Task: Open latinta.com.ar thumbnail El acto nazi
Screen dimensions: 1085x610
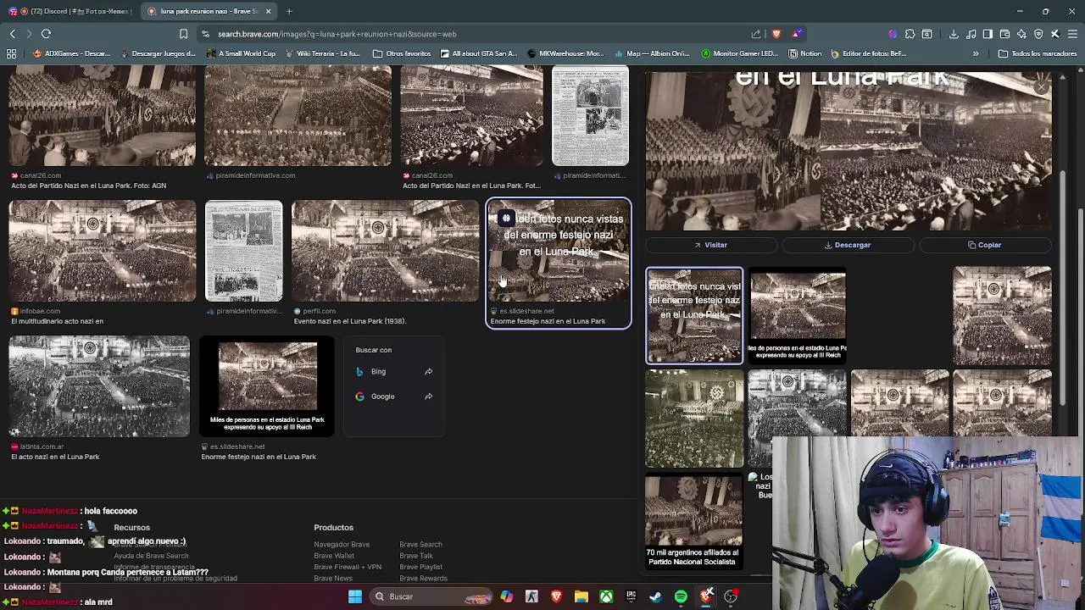Action: coord(99,386)
